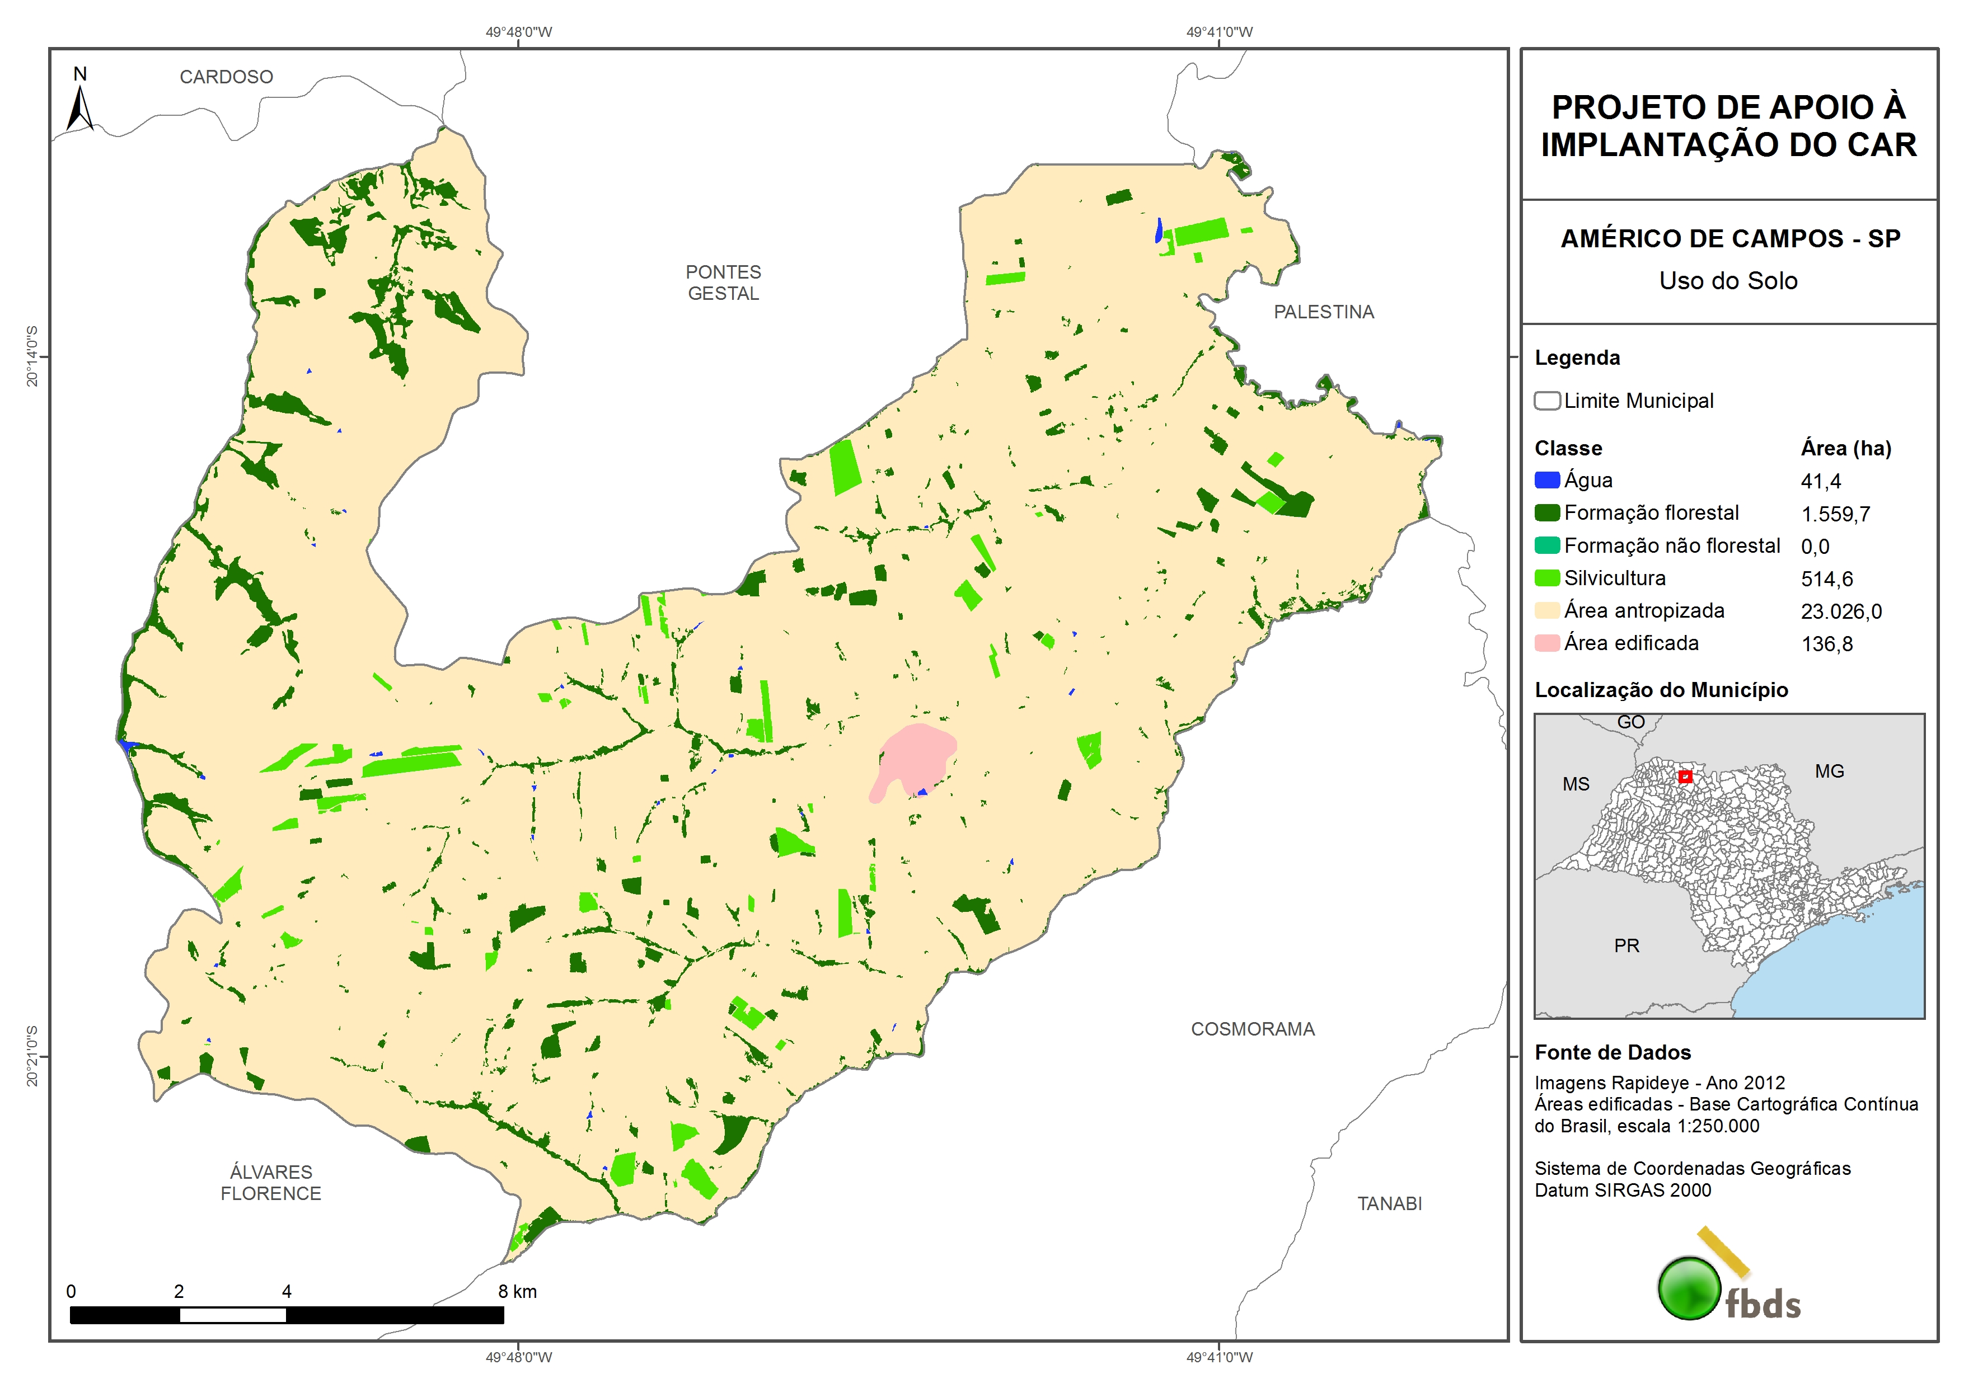Click the Limite Municipal legend symbol

[x=1546, y=401]
